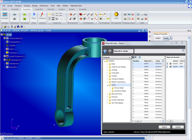This screenshot has height=140, width=192.
Task: Open the Action dropdown showing Create
Action: [x=168, y=38]
